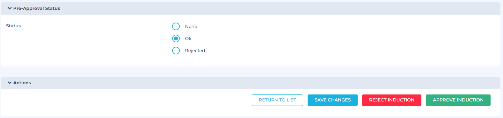Image resolution: width=503 pixels, height=118 pixels.
Task: Click the 'Status' field label
Action: (x=13, y=26)
